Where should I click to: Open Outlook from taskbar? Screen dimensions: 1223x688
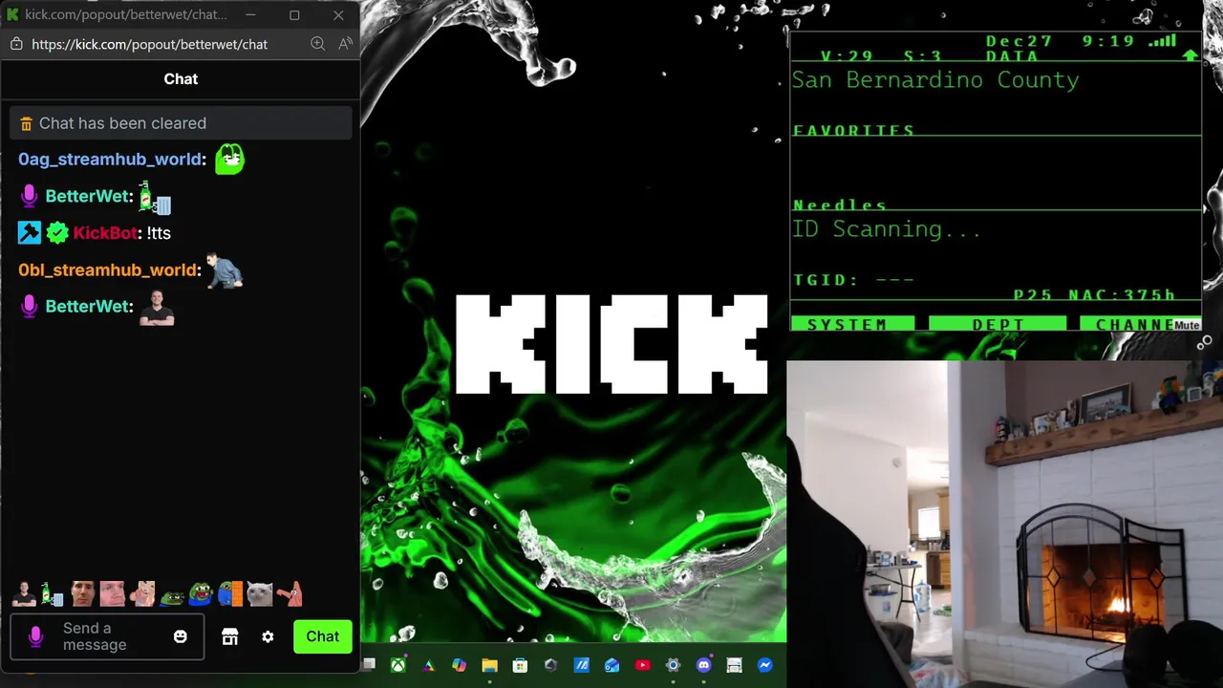(611, 665)
